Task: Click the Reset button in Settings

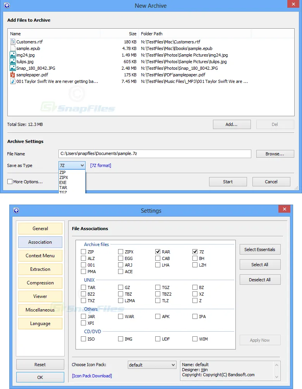Action: coord(40,365)
